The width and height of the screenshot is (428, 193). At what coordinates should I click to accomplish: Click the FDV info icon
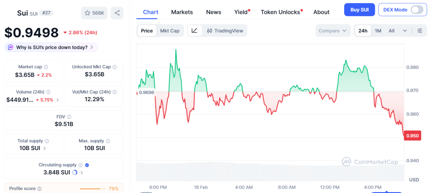point(69,117)
